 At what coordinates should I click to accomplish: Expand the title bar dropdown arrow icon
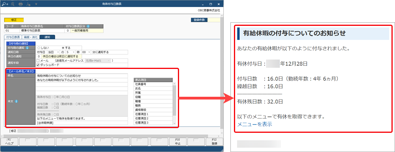pyautogui.click(x=36, y=4)
